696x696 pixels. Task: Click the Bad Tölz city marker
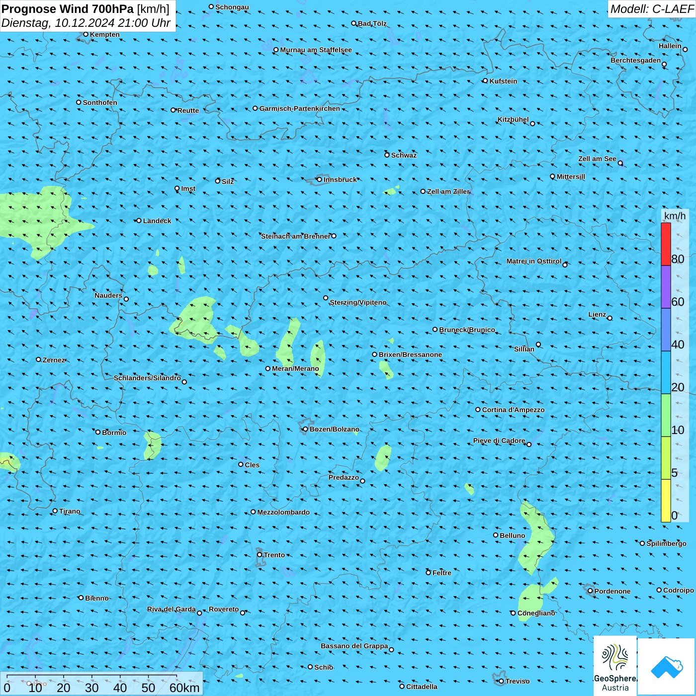click(354, 23)
